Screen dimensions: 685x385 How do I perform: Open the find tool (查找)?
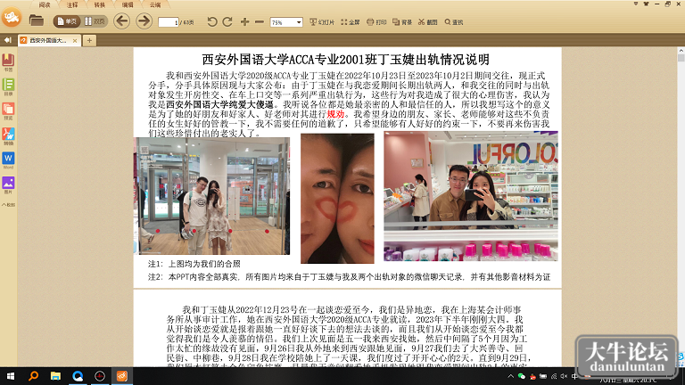454,21
